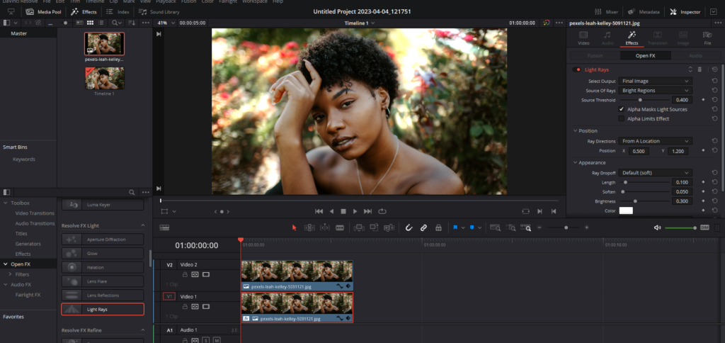Image resolution: width=725 pixels, height=343 pixels.
Task: Collapse the Resolve FX Light group
Action: click(142, 225)
